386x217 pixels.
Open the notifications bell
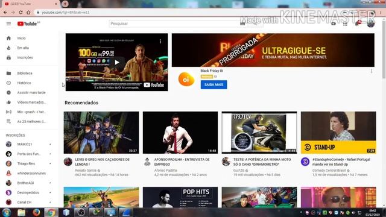(x=357, y=24)
